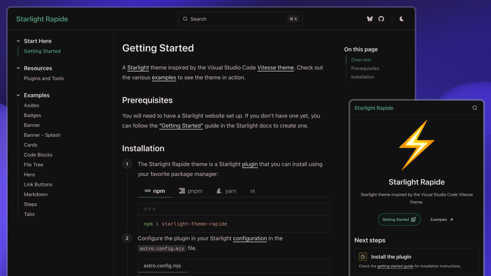This screenshot has width=491, height=276.
Task: Follow the Vitesse theme link
Action: (x=275, y=67)
